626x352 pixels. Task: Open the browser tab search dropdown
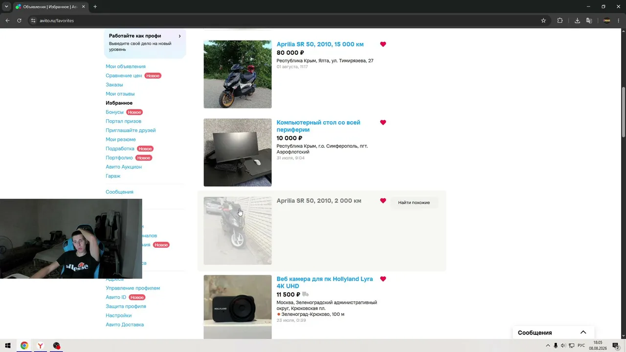coord(6,7)
